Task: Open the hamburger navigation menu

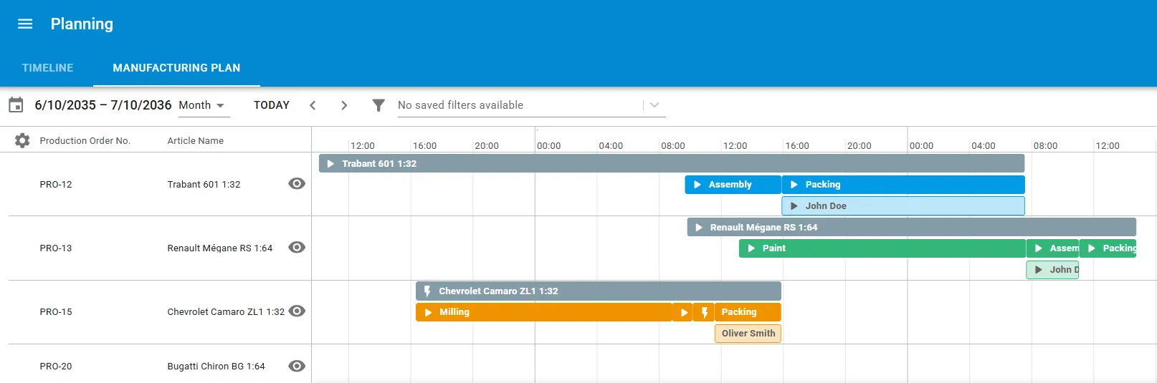Action: point(25,24)
